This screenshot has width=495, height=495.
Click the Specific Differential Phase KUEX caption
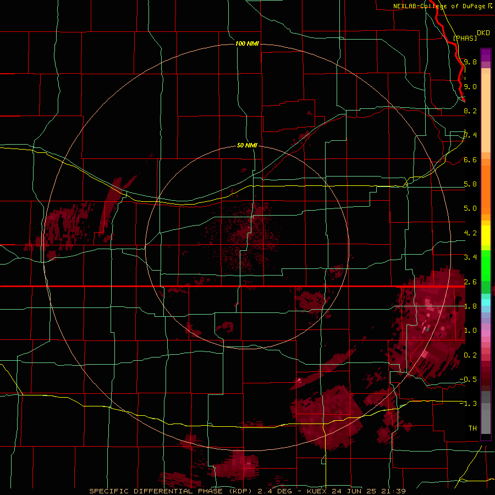(247, 491)
